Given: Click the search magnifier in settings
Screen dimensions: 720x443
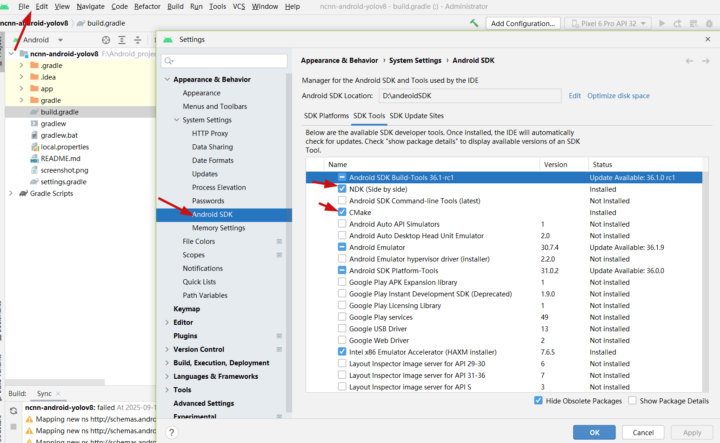Looking at the screenshot, I should pos(169,61).
